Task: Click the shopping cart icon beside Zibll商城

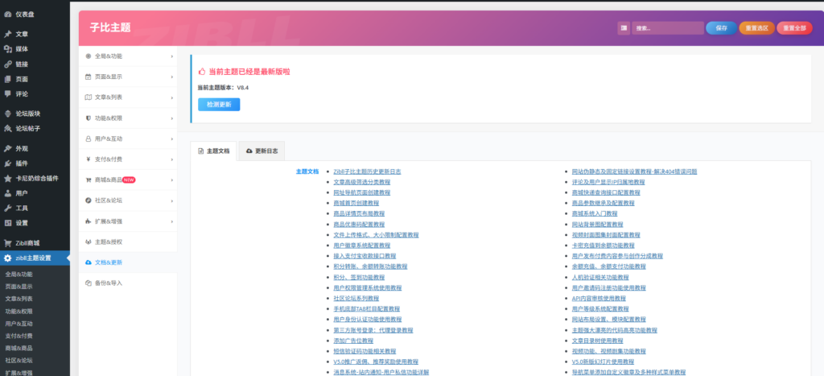Action: pyautogui.click(x=7, y=243)
